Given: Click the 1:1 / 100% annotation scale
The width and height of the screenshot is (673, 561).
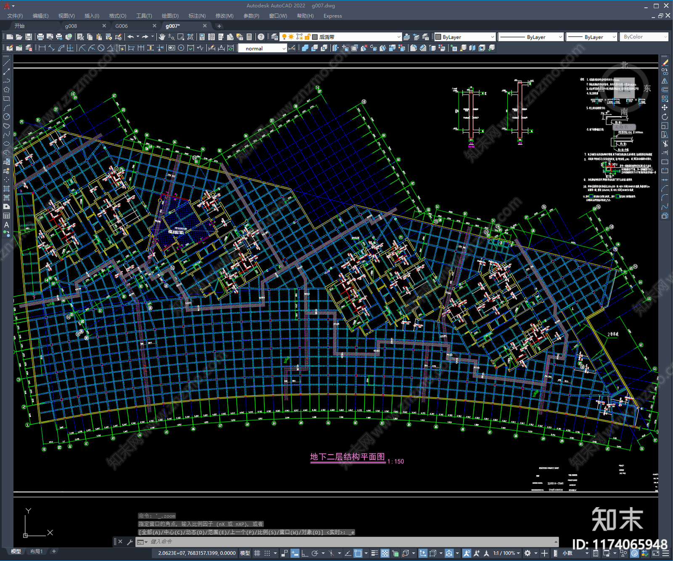Looking at the screenshot, I should pos(504,553).
